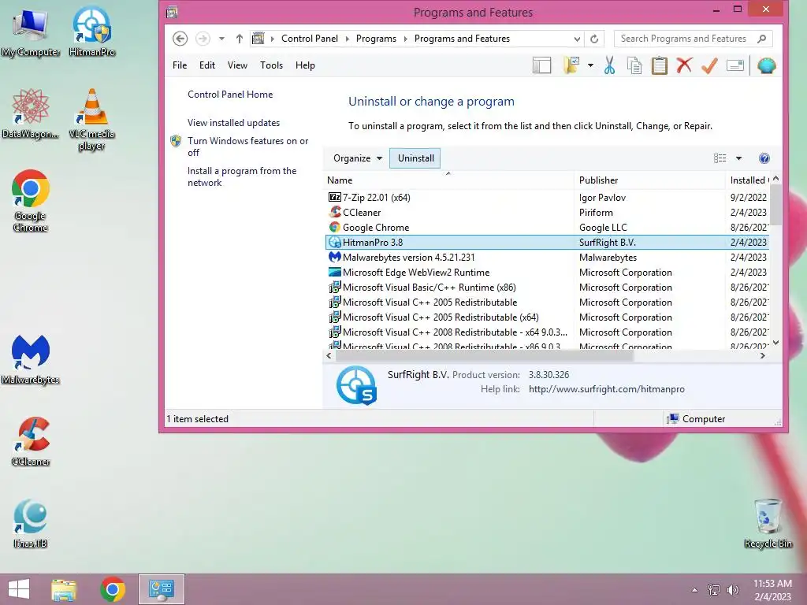Open recent locations dropdown arrow
Viewport: 807px width, 605px height.
point(221,39)
